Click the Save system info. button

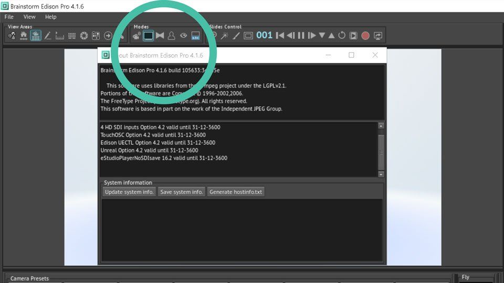coord(181,192)
